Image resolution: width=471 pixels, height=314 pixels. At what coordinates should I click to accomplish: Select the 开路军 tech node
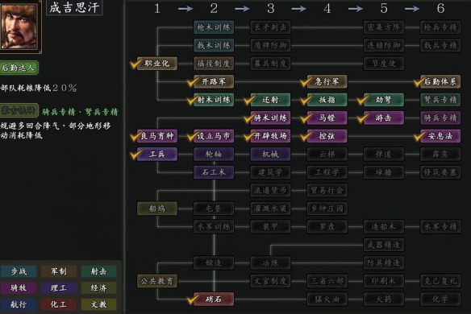[x=214, y=81]
